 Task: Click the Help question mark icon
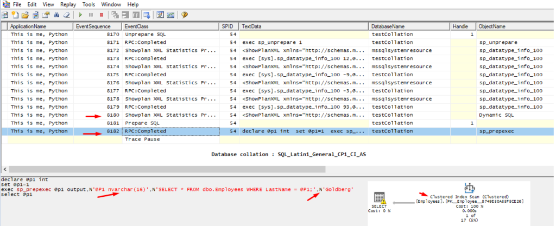tap(185, 15)
